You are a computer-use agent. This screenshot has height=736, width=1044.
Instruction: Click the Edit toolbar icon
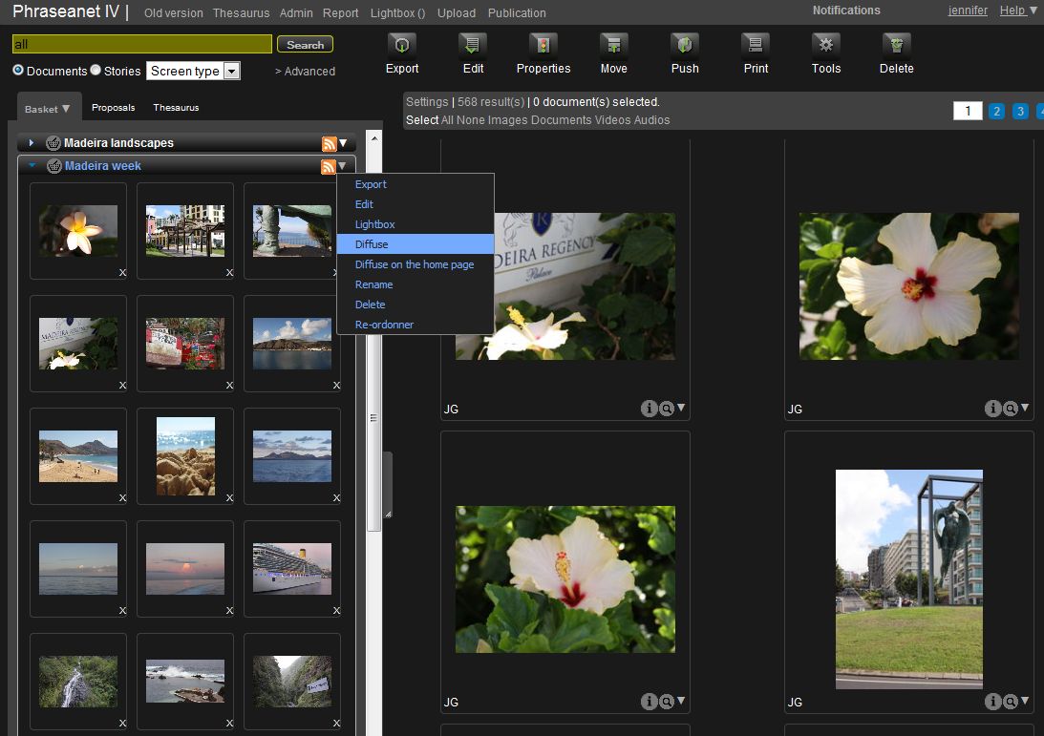(473, 45)
